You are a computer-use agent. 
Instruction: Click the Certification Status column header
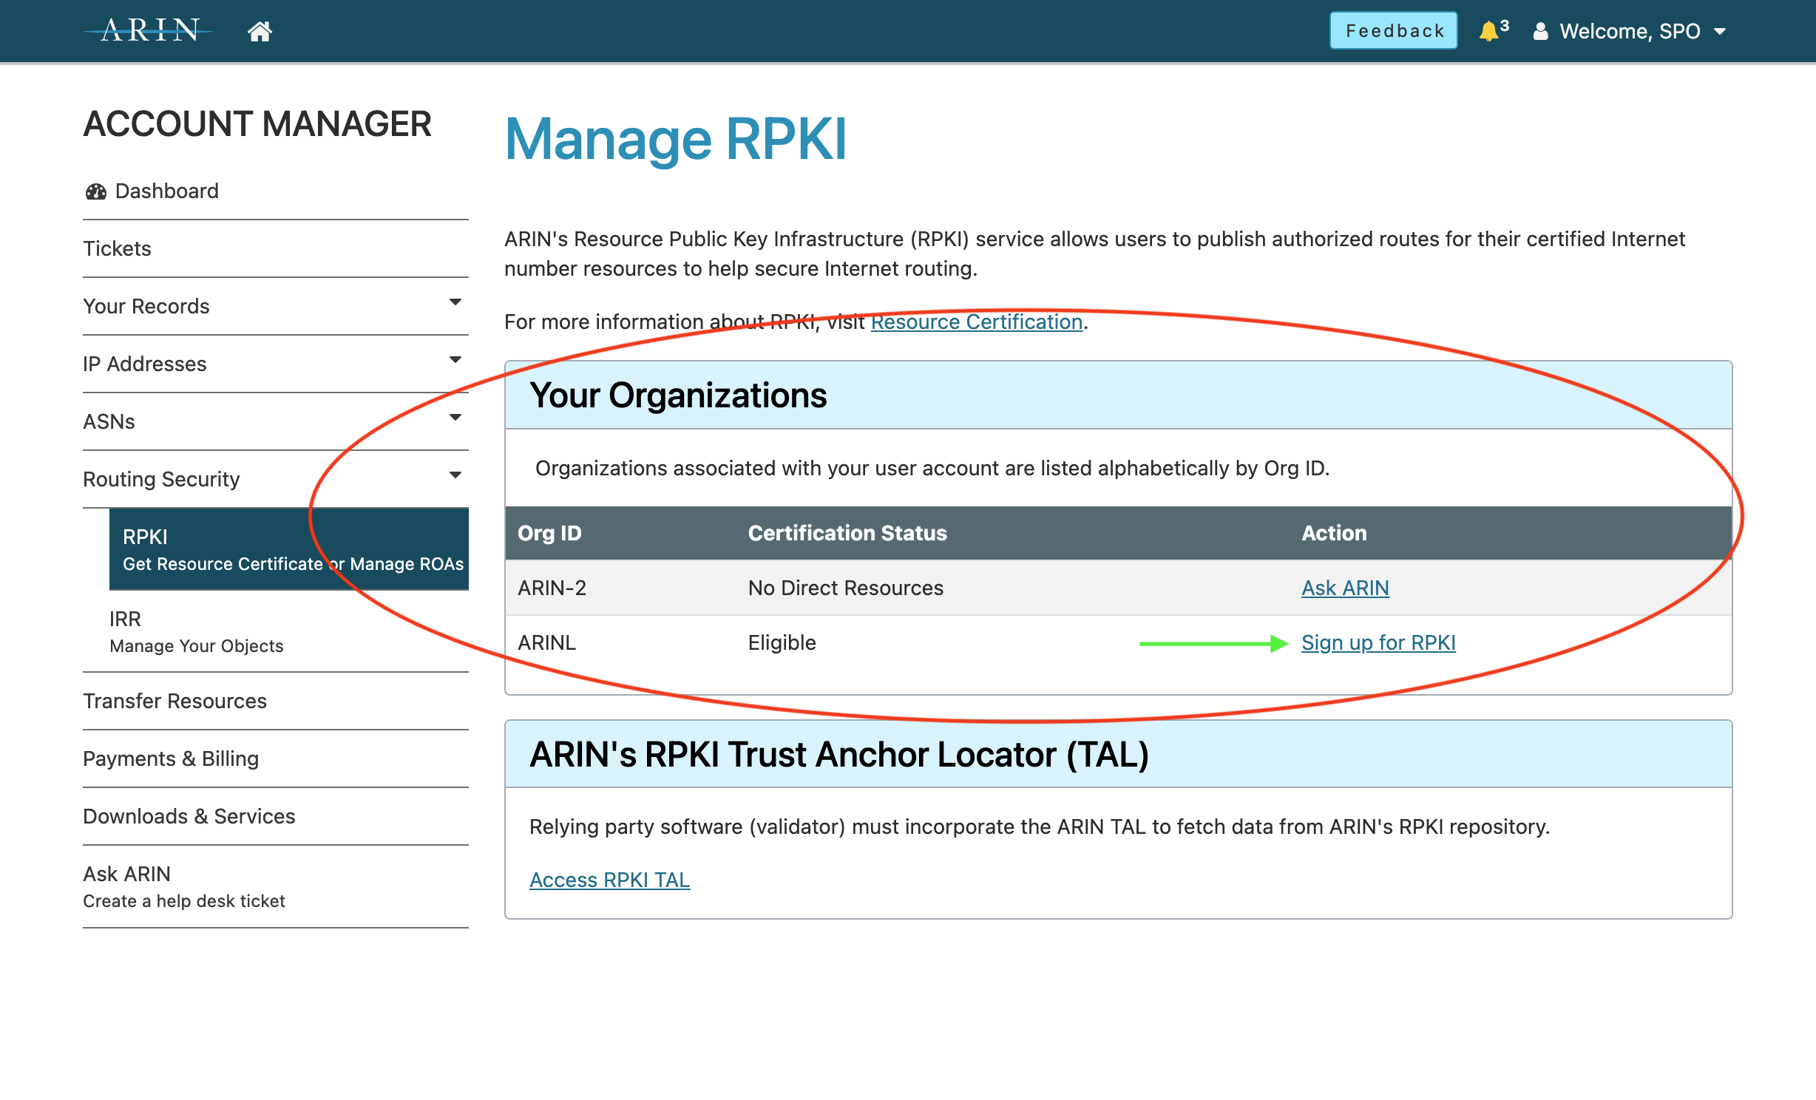click(847, 533)
